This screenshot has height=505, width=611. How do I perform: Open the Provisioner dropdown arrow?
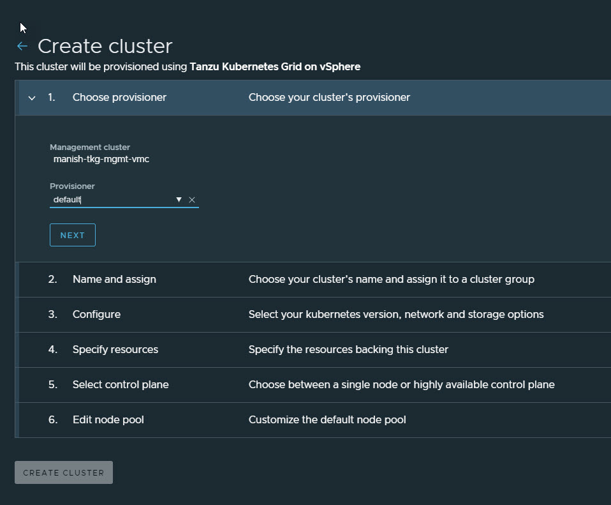click(179, 200)
